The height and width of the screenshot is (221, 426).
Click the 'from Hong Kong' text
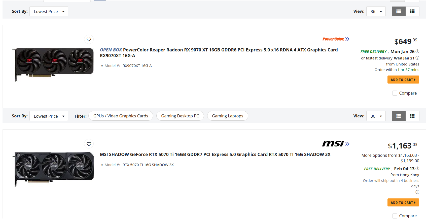point(405,175)
